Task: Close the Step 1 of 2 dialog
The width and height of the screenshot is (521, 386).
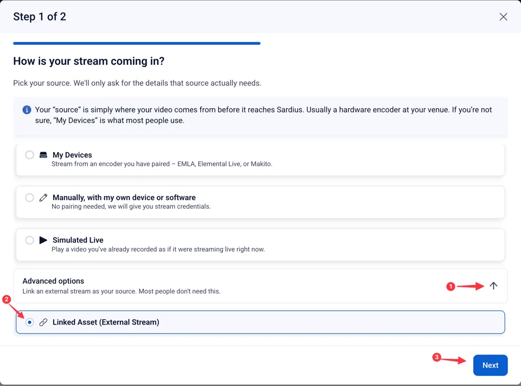Action: coord(504,17)
